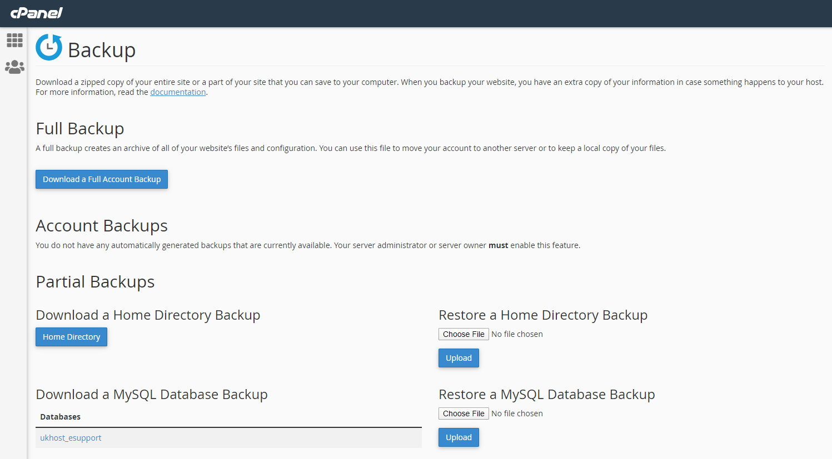Choose a file for the Home Directory restore
Image resolution: width=832 pixels, height=459 pixels.
point(464,334)
